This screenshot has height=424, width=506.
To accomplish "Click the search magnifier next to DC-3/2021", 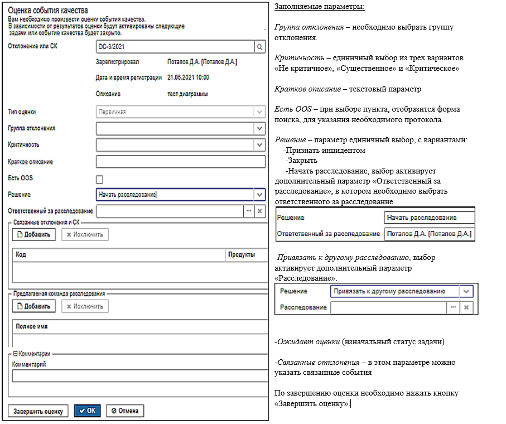I will (x=260, y=47).
